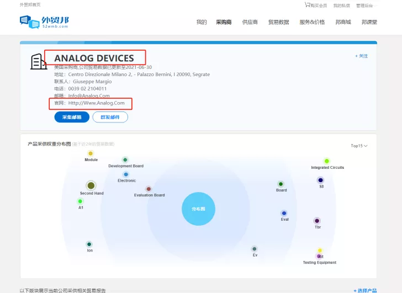Select the Ion node
This screenshot has width=402, height=293.
pyautogui.click(x=89, y=244)
